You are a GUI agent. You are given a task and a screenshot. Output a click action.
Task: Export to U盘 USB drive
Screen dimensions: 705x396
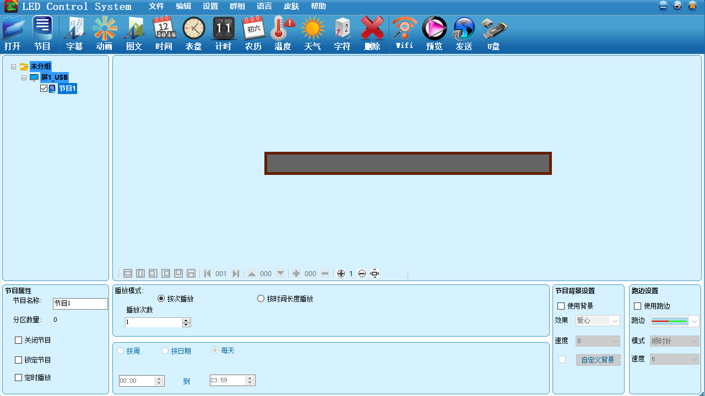(x=493, y=33)
